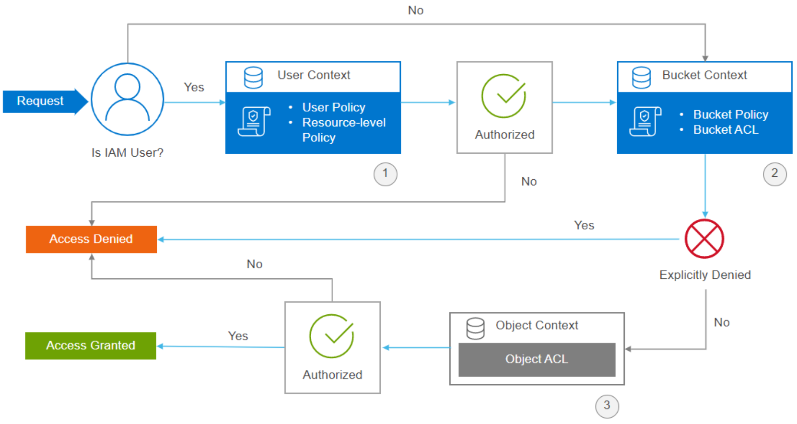Select the "Object Context" heading

pos(537,325)
